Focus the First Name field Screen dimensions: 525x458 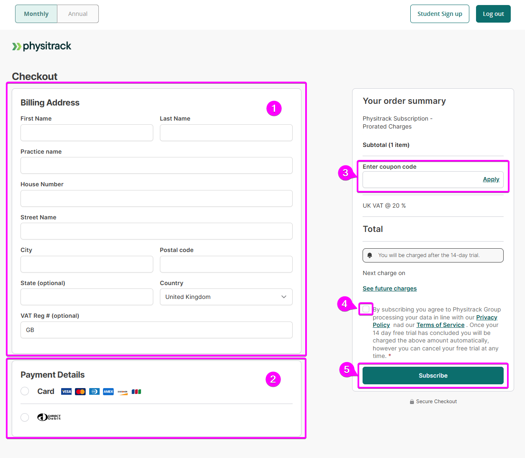click(87, 133)
